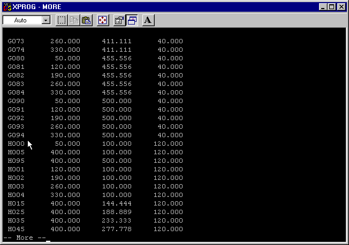Maximize the XPROG window
This screenshot has width=349, height=245.
(x=331, y=7)
